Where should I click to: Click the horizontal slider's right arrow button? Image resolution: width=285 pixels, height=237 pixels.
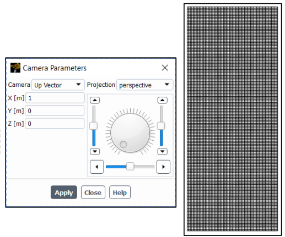(x=163, y=167)
